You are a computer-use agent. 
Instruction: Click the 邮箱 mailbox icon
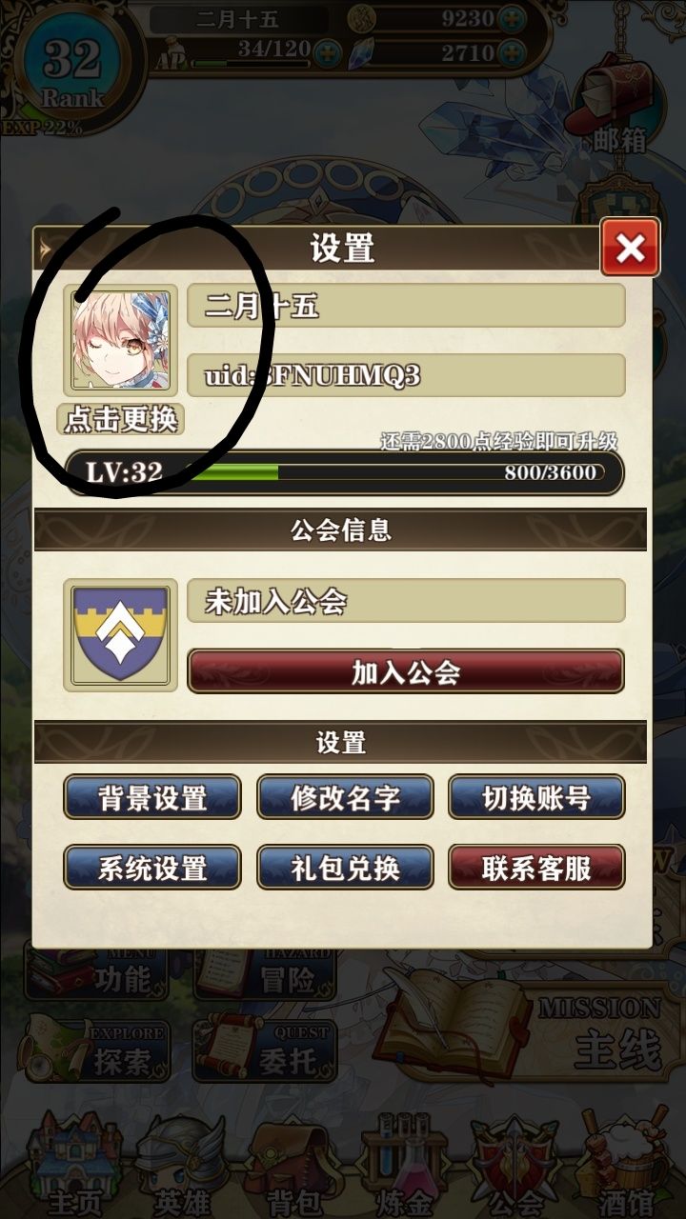click(615, 105)
